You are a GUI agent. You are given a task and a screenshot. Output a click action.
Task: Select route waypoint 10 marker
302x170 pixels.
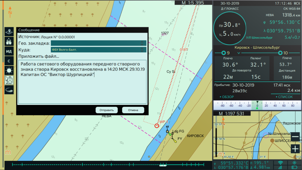coord(280,53)
